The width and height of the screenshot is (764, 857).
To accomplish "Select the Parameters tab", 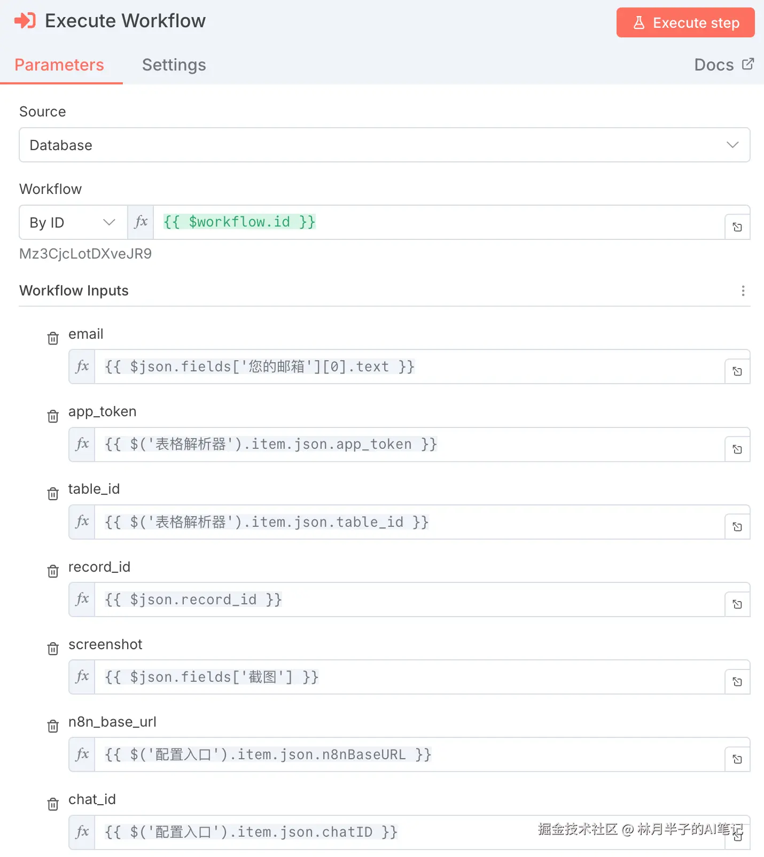I will point(59,65).
